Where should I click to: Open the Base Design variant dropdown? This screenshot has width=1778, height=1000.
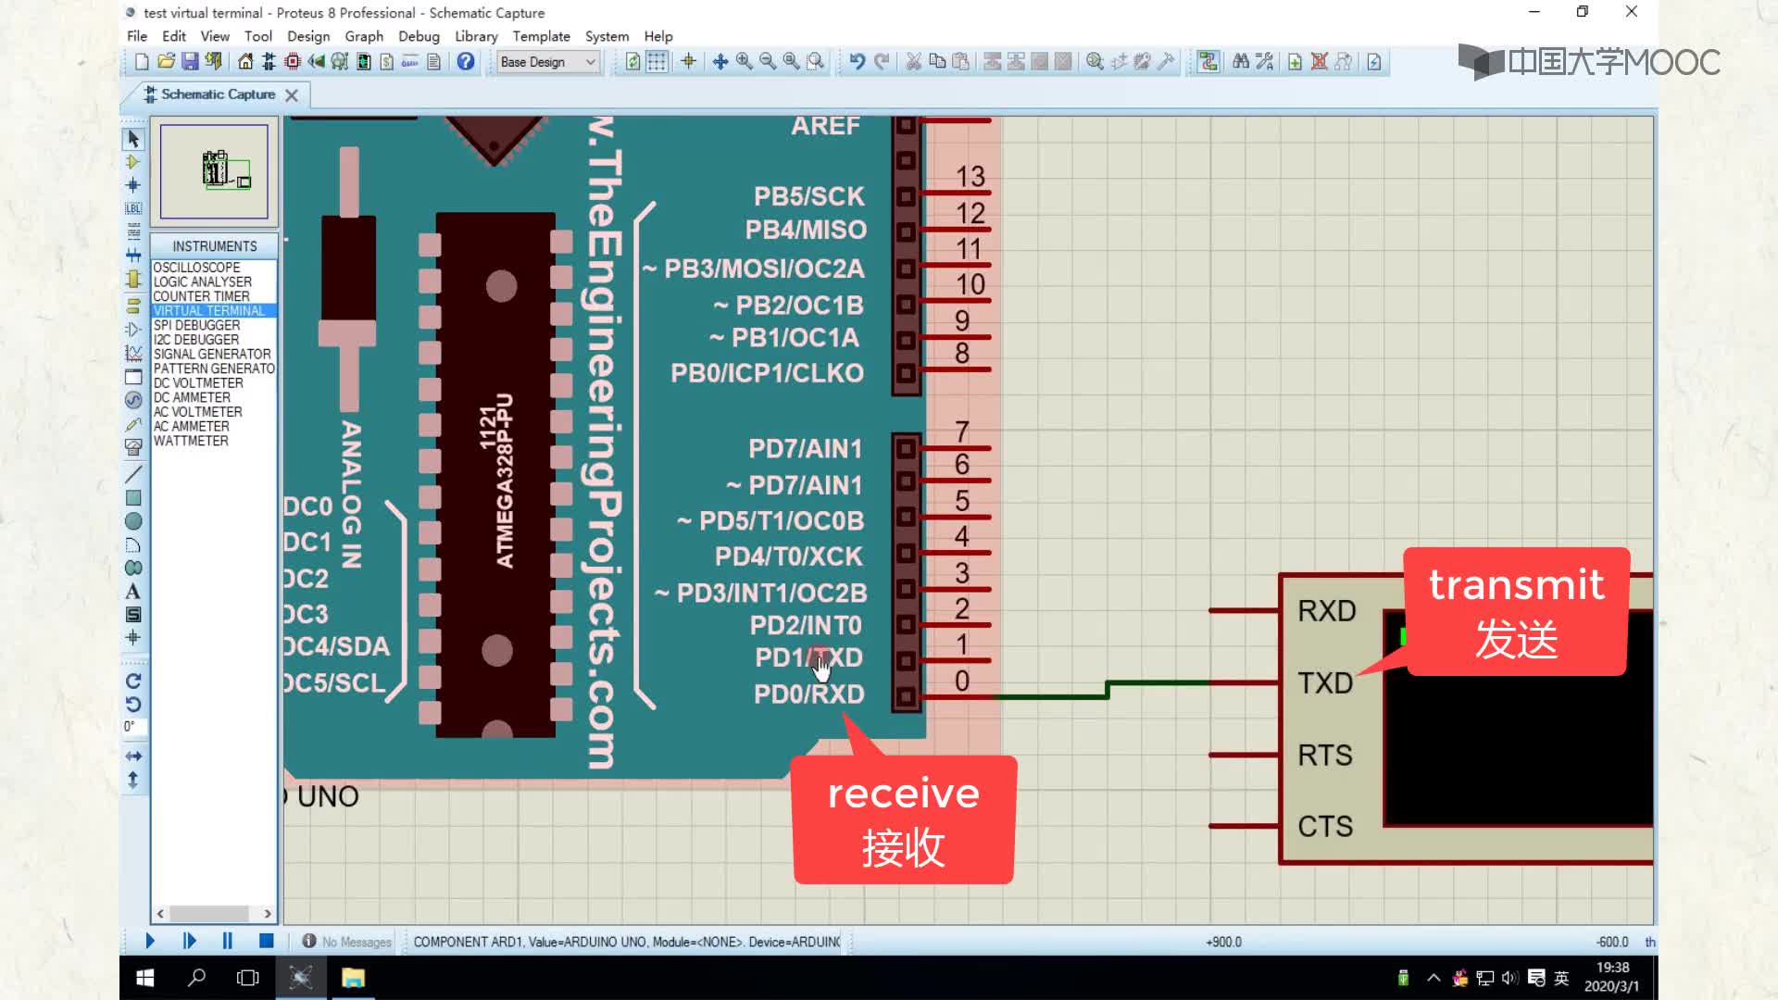pyautogui.click(x=548, y=62)
